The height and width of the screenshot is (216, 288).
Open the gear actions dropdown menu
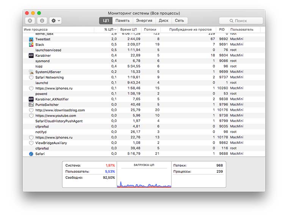click(55, 21)
